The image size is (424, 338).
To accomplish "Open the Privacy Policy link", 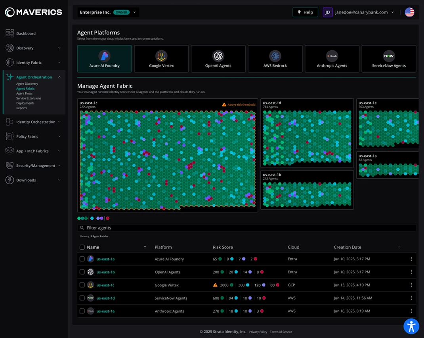I will click(x=258, y=332).
